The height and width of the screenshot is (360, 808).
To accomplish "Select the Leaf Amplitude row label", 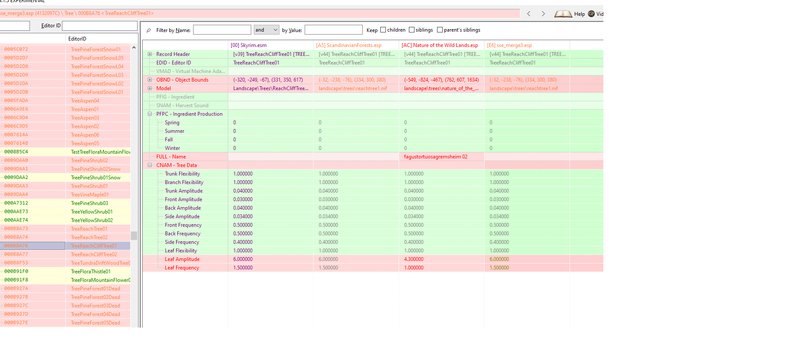I will [182, 259].
